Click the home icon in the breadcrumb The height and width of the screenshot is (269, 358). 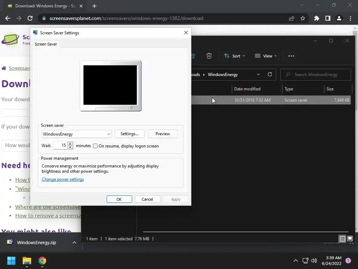tap(4, 68)
